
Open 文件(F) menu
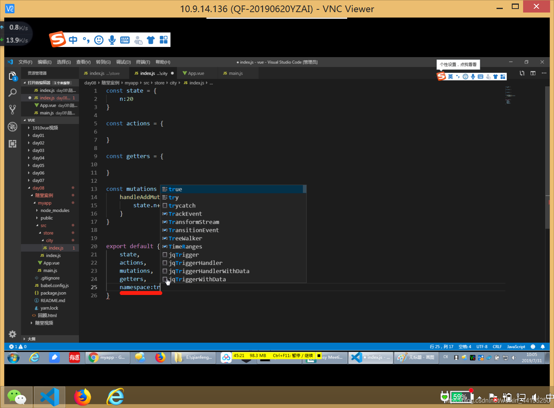pos(25,62)
